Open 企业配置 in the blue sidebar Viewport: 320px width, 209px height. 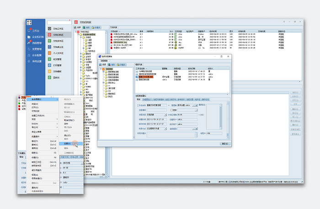(37, 55)
